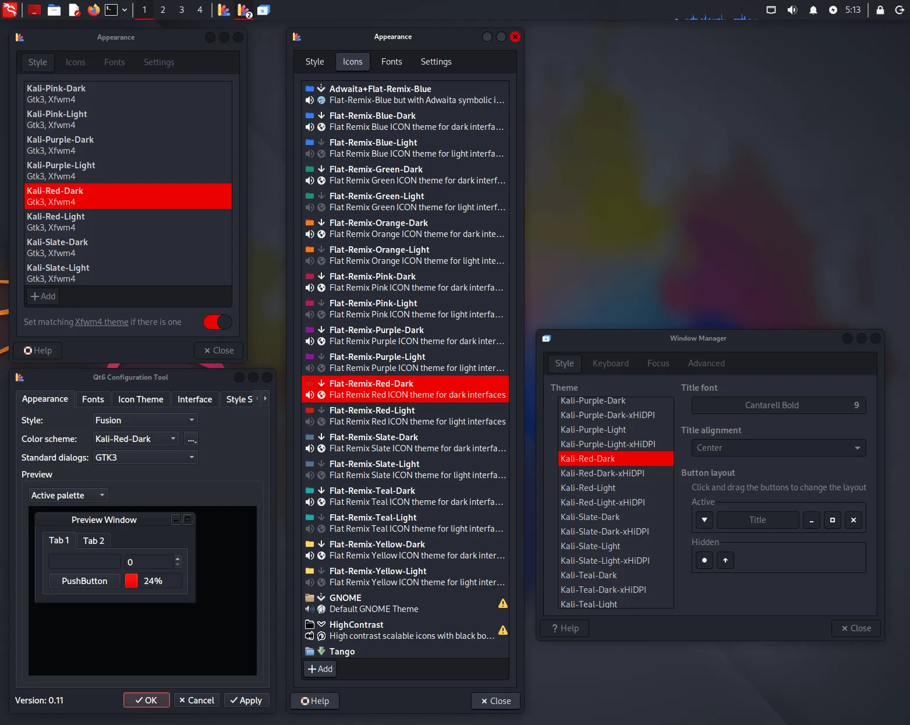This screenshot has width=910, height=725.
Task: Click the red color swatch next to 24%
Action: tap(131, 581)
